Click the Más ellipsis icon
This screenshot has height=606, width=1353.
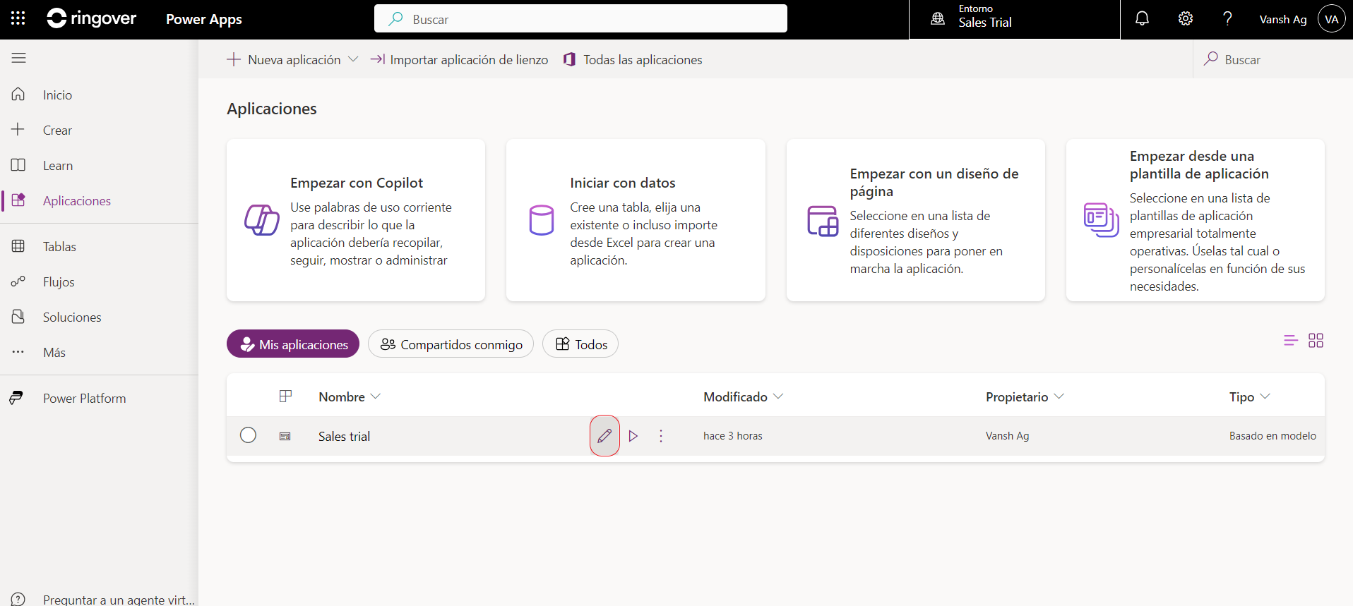(x=18, y=352)
